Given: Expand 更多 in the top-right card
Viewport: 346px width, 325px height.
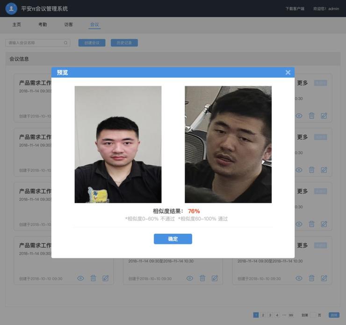Looking at the screenshot, I should [x=303, y=83].
